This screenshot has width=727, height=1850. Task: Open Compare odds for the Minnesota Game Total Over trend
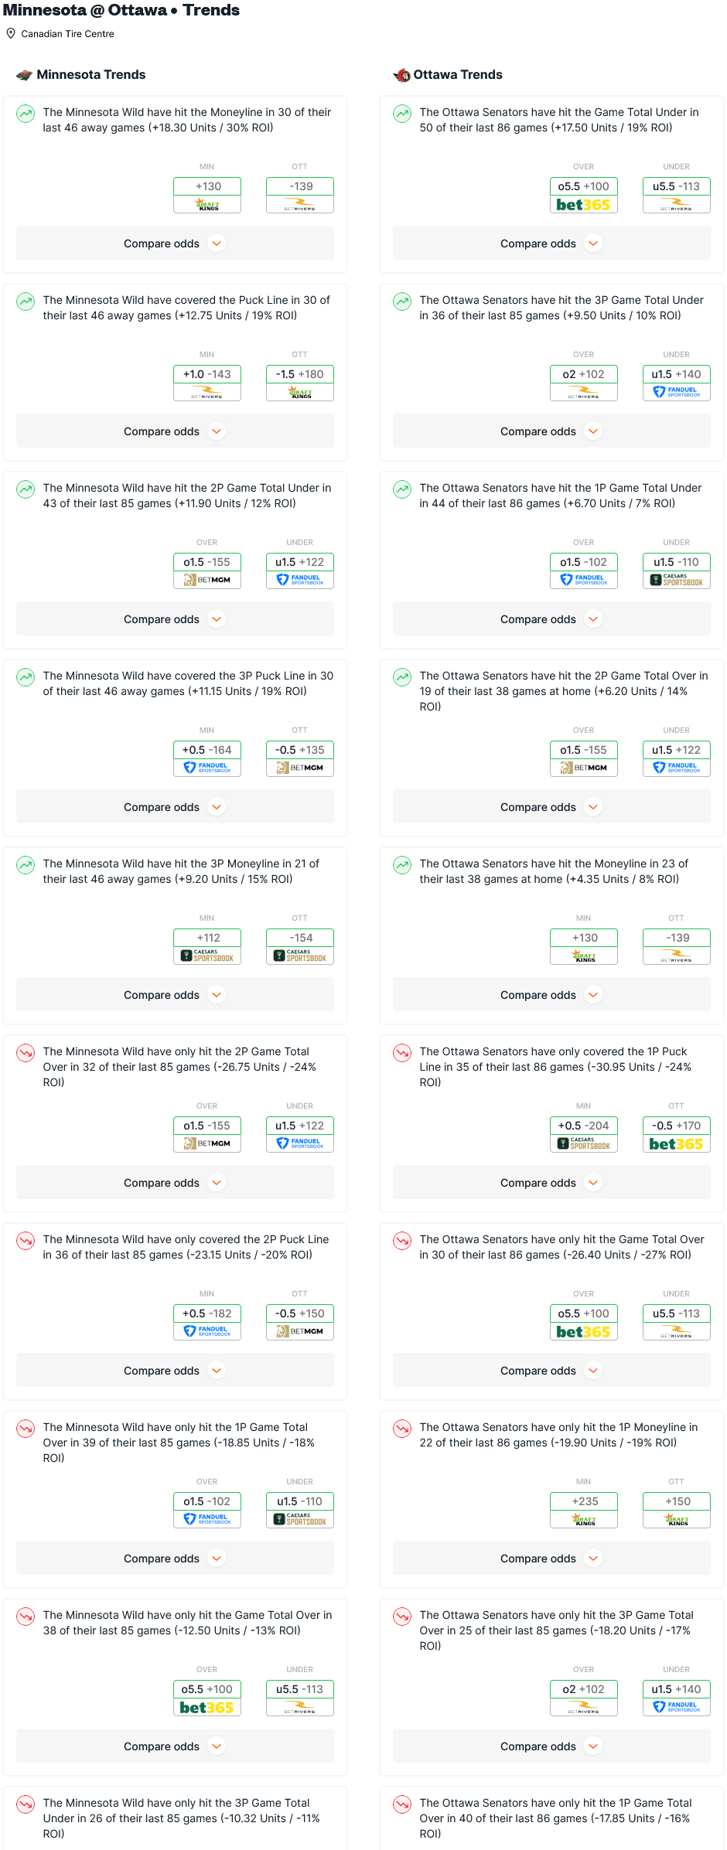(x=175, y=1746)
